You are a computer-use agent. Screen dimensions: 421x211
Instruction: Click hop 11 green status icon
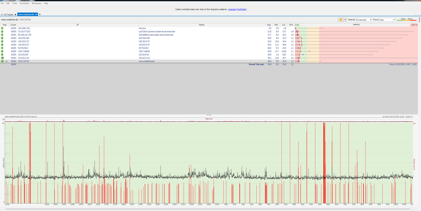[2, 61]
